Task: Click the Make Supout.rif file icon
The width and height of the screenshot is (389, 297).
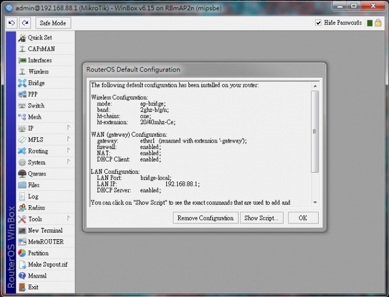Action: 22,265
